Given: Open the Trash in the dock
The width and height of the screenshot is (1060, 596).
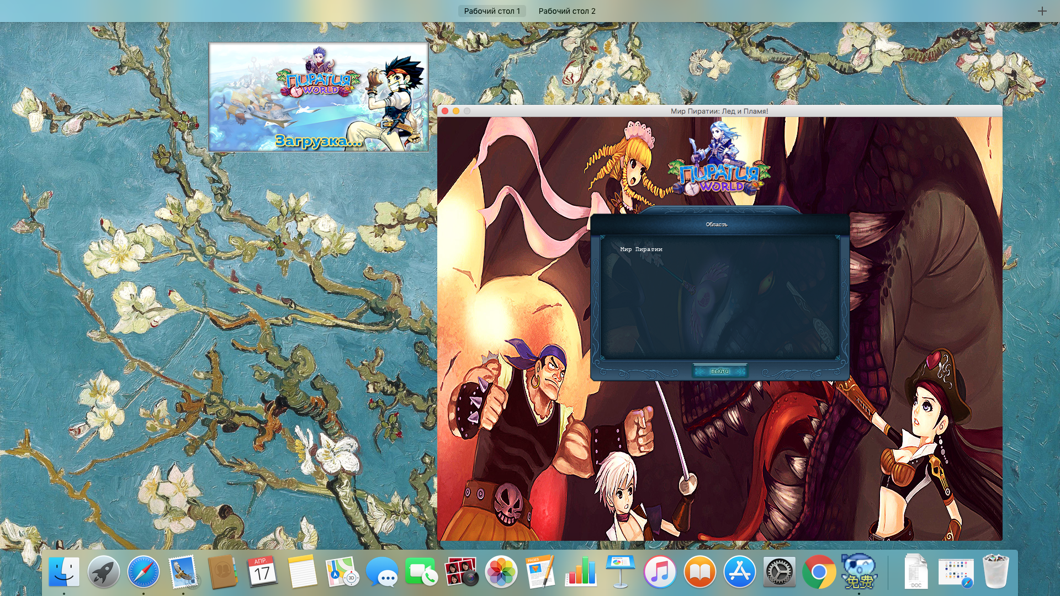Looking at the screenshot, I should click(995, 572).
